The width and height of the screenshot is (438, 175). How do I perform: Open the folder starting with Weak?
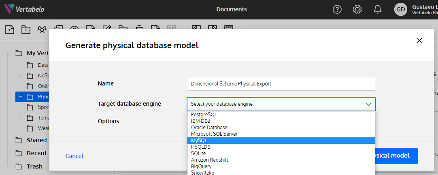(38, 128)
